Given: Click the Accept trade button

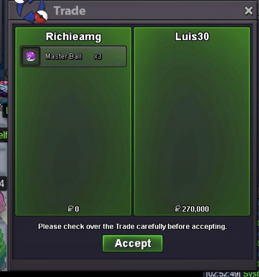Looking at the screenshot, I should (132, 243).
